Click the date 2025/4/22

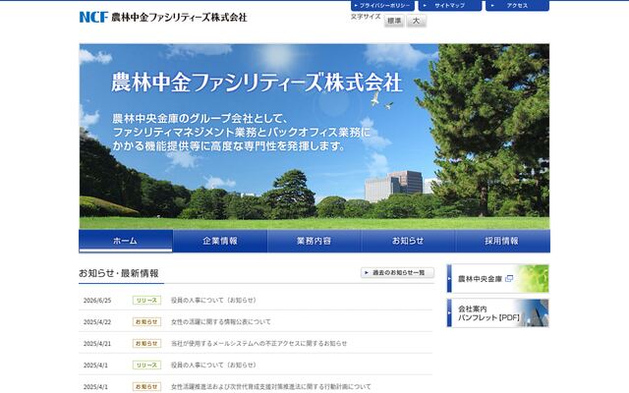pyautogui.click(x=97, y=322)
